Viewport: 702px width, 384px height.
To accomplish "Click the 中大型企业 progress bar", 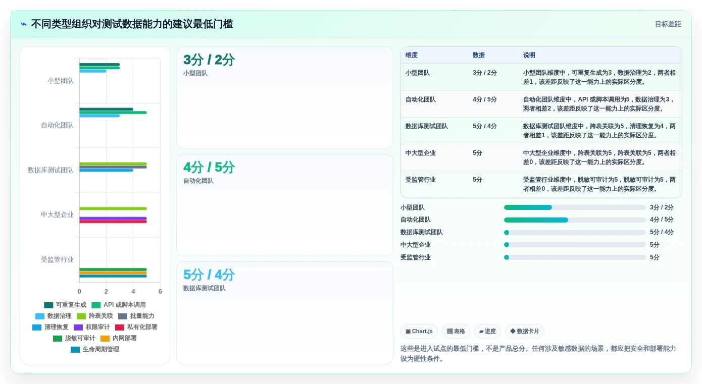I will 575,245.
